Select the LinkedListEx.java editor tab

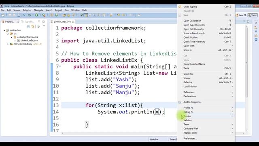click(62, 21)
